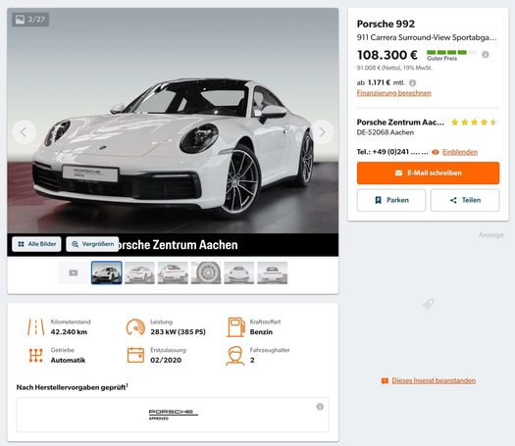
Task: Click Vergrößern zoom button
Action: (92, 244)
